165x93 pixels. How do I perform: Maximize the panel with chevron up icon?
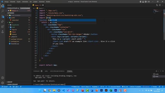point(161,71)
